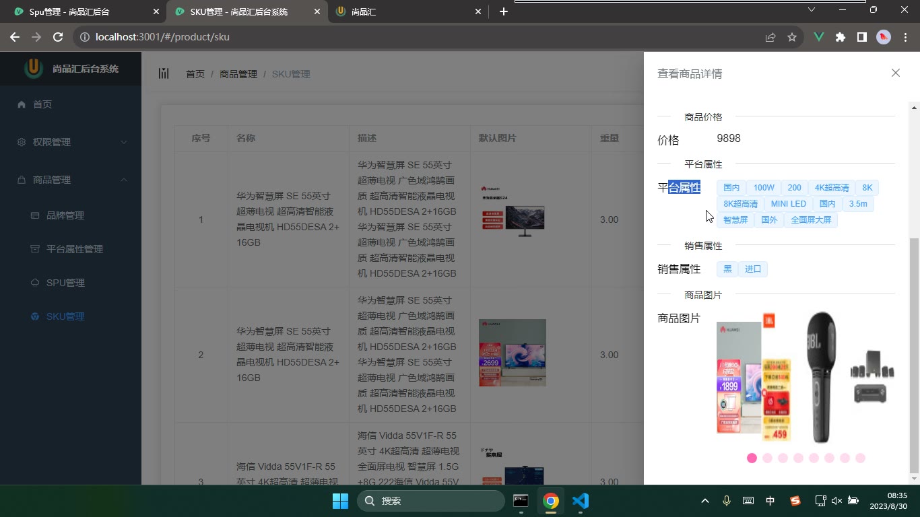Select the last carousel indicator dot

coord(860,458)
